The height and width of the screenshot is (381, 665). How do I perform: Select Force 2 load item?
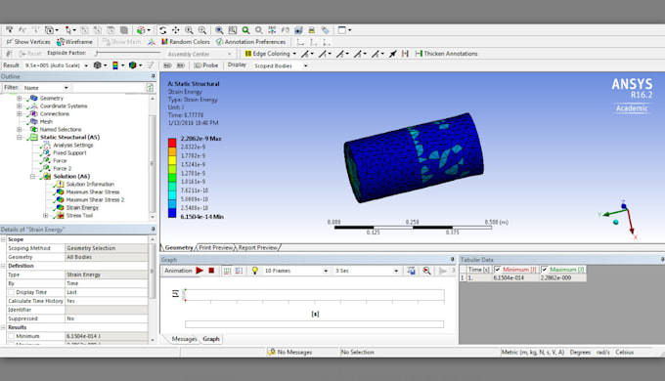(62, 169)
